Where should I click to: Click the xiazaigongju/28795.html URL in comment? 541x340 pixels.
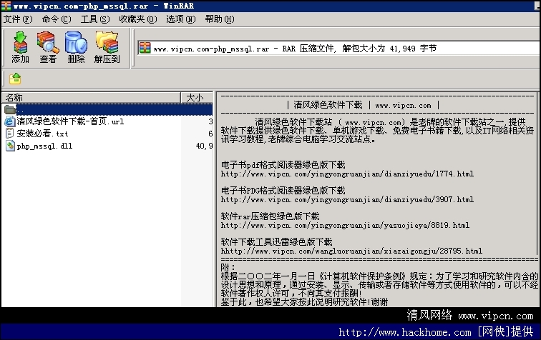pos(351,251)
